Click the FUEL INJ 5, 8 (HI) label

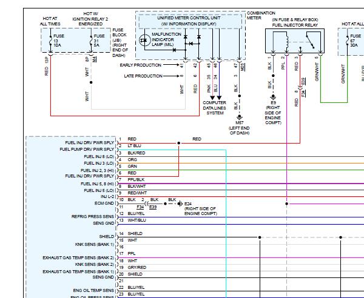(x=97, y=184)
